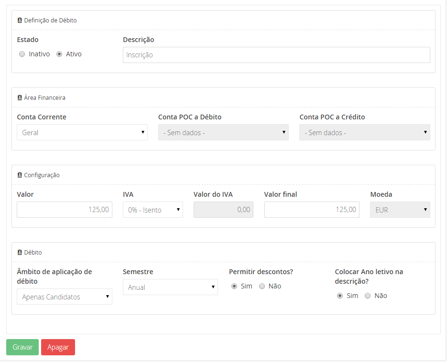Open the Conta POC a Débito dropdown
The image size is (447, 362).
pyautogui.click(x=223, y=133)
